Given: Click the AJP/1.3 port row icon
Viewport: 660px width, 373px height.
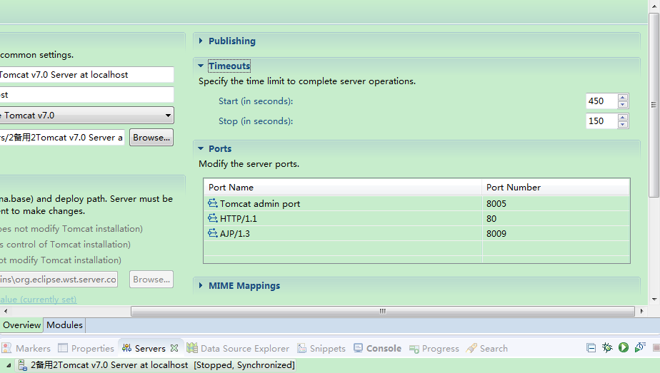Looking at the screenshot, I should click(213, 233).
